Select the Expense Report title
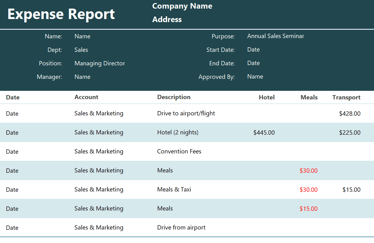This screenshot has width=374, height=243. 61,14
